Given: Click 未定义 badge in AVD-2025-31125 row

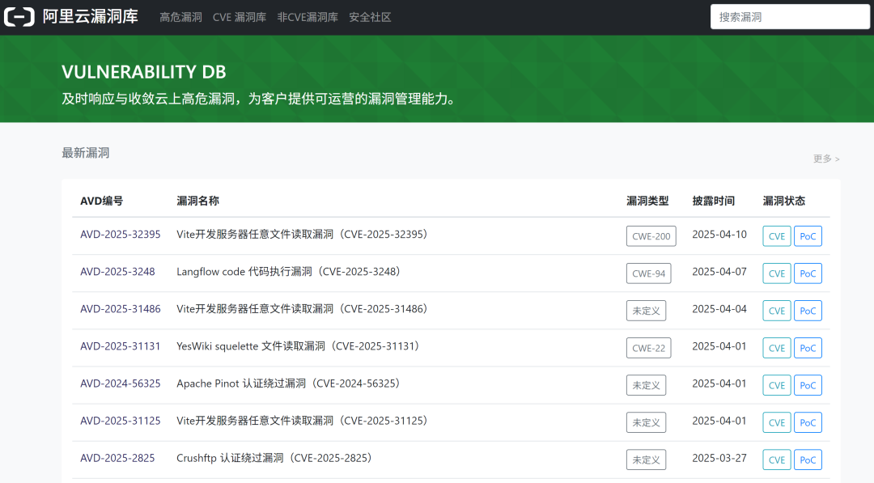Looking at the screenshot, I should pos(646,423).
